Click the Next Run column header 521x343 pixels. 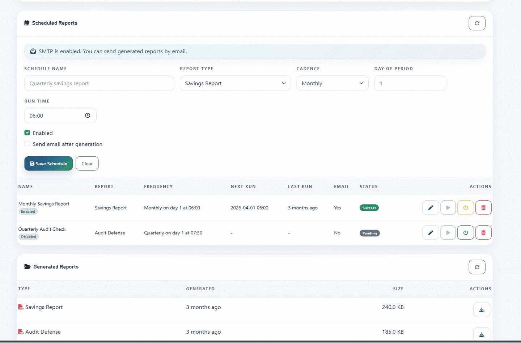pyautogui.click(x=243, y=187)
